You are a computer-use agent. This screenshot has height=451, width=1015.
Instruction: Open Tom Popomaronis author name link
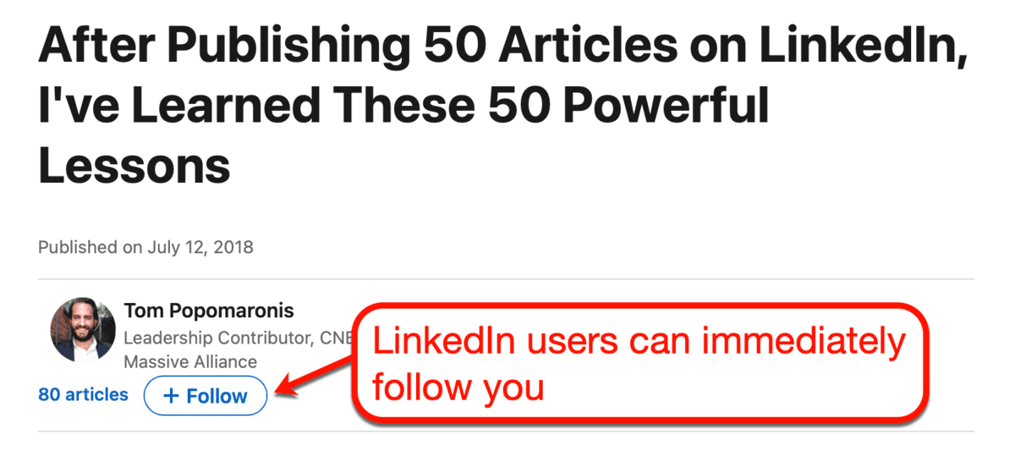pos(209,311)
